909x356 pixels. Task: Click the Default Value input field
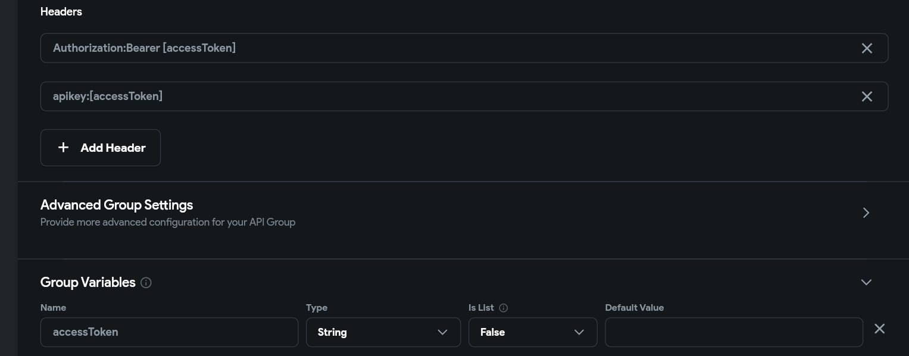pos(733,332)
